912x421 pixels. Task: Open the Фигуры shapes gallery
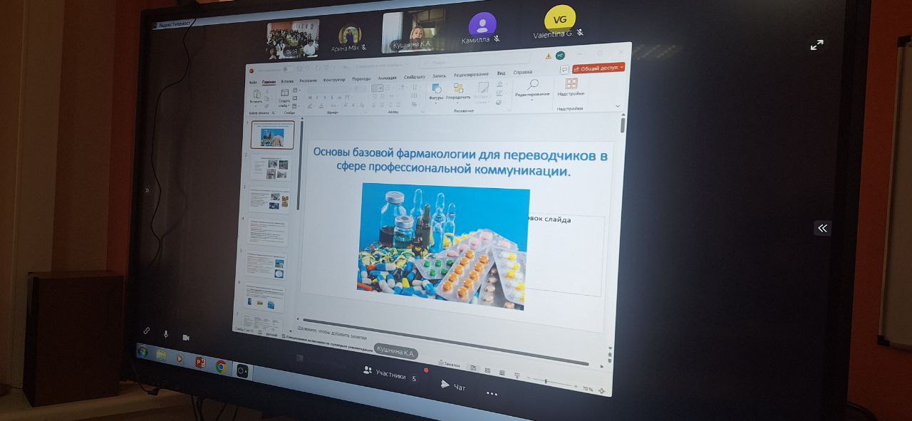coord(435,90)
